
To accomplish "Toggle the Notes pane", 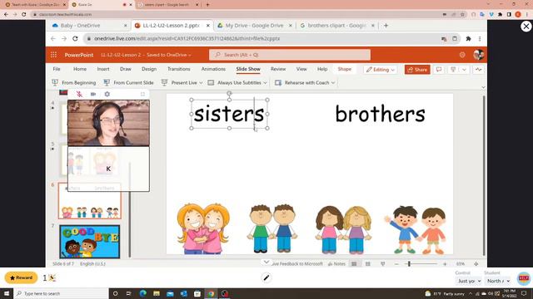I will click(336, 264).
